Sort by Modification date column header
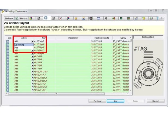The height and width of the screenshot is (115, 168). [x=102, y=38]
